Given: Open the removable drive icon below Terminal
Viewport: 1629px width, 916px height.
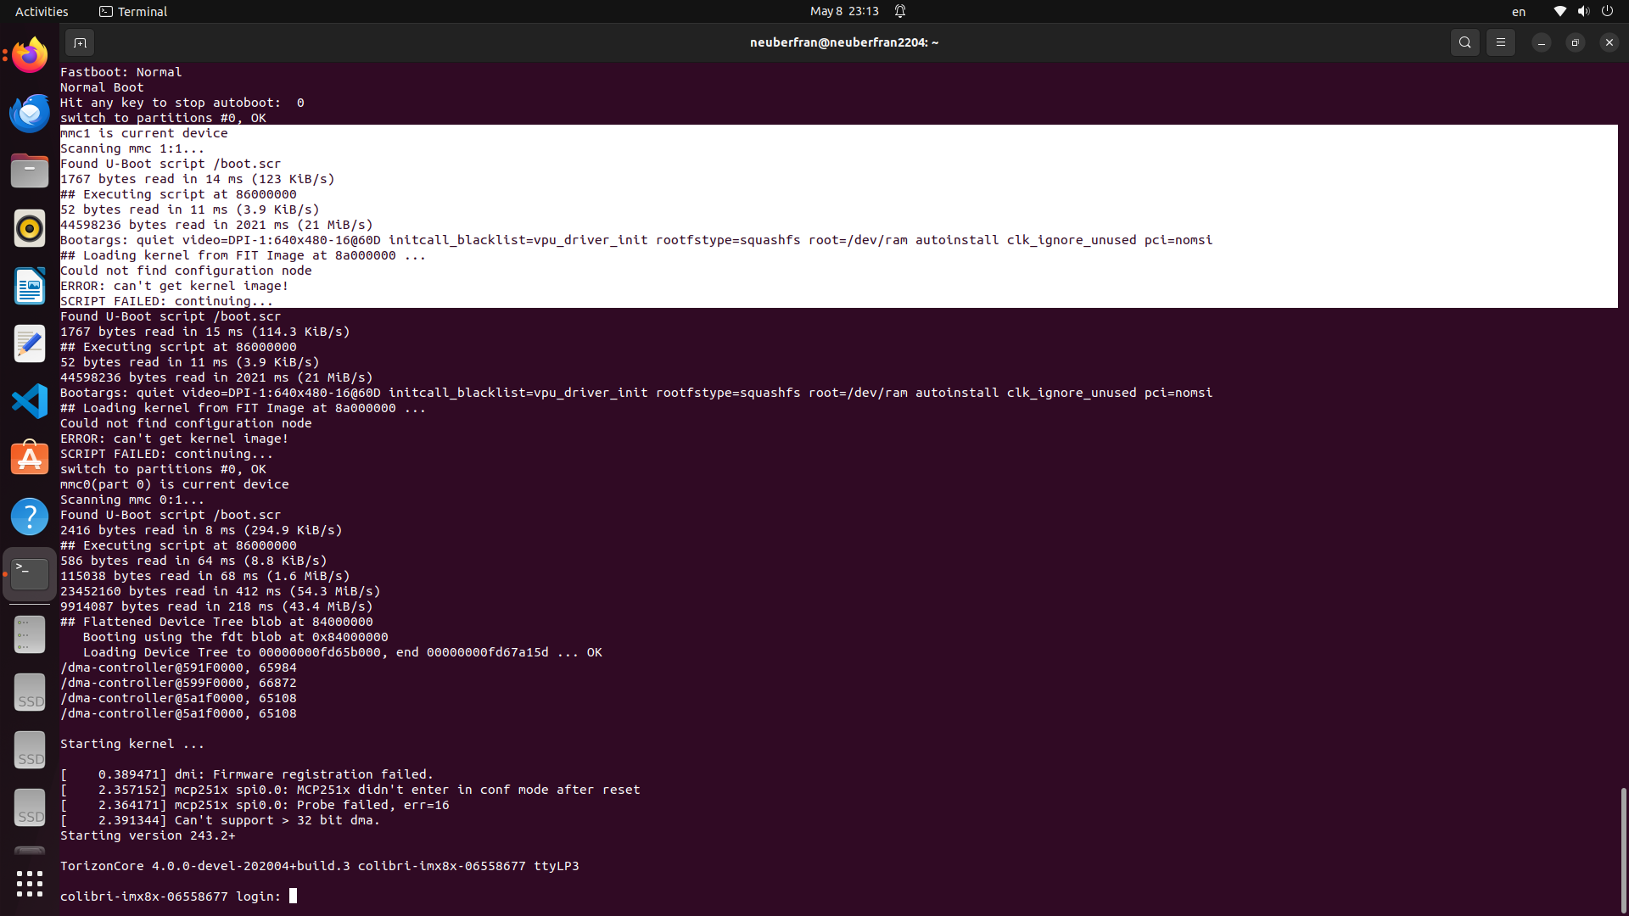Looking at the screenshot, I should pos(30,635).
